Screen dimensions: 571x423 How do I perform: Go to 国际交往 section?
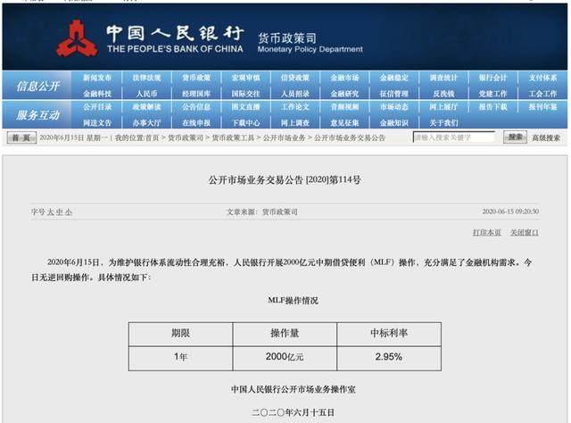(246, 94)
